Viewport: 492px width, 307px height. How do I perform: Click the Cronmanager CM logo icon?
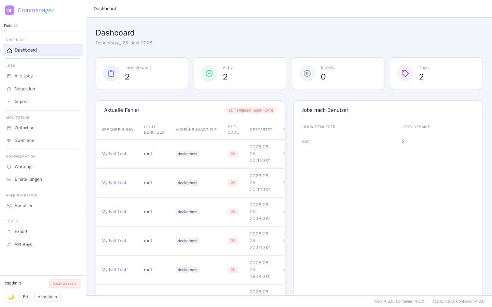tap(10, 10)
